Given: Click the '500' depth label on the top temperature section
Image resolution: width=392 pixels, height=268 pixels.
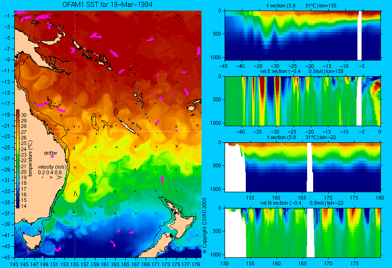Looking at the screenshot, I should tap(217, 34).
